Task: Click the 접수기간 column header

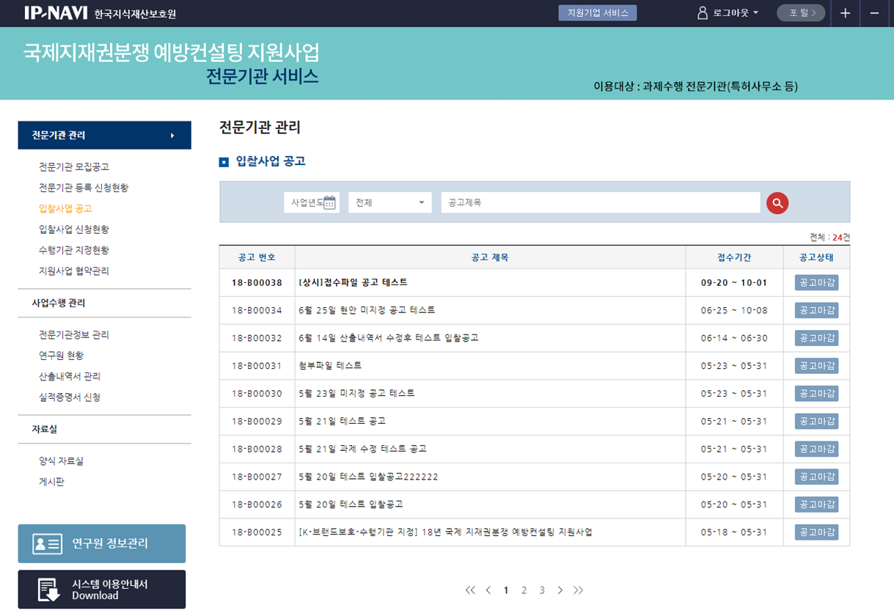Action: pos(734,257)
